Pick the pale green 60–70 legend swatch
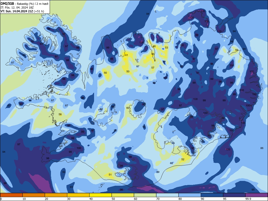 [x=145, y=195]
